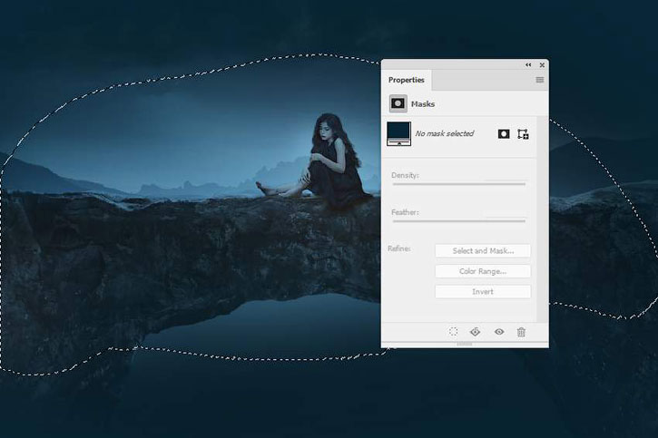Click the Properties panel vertical scrollbar

(542, 219)
